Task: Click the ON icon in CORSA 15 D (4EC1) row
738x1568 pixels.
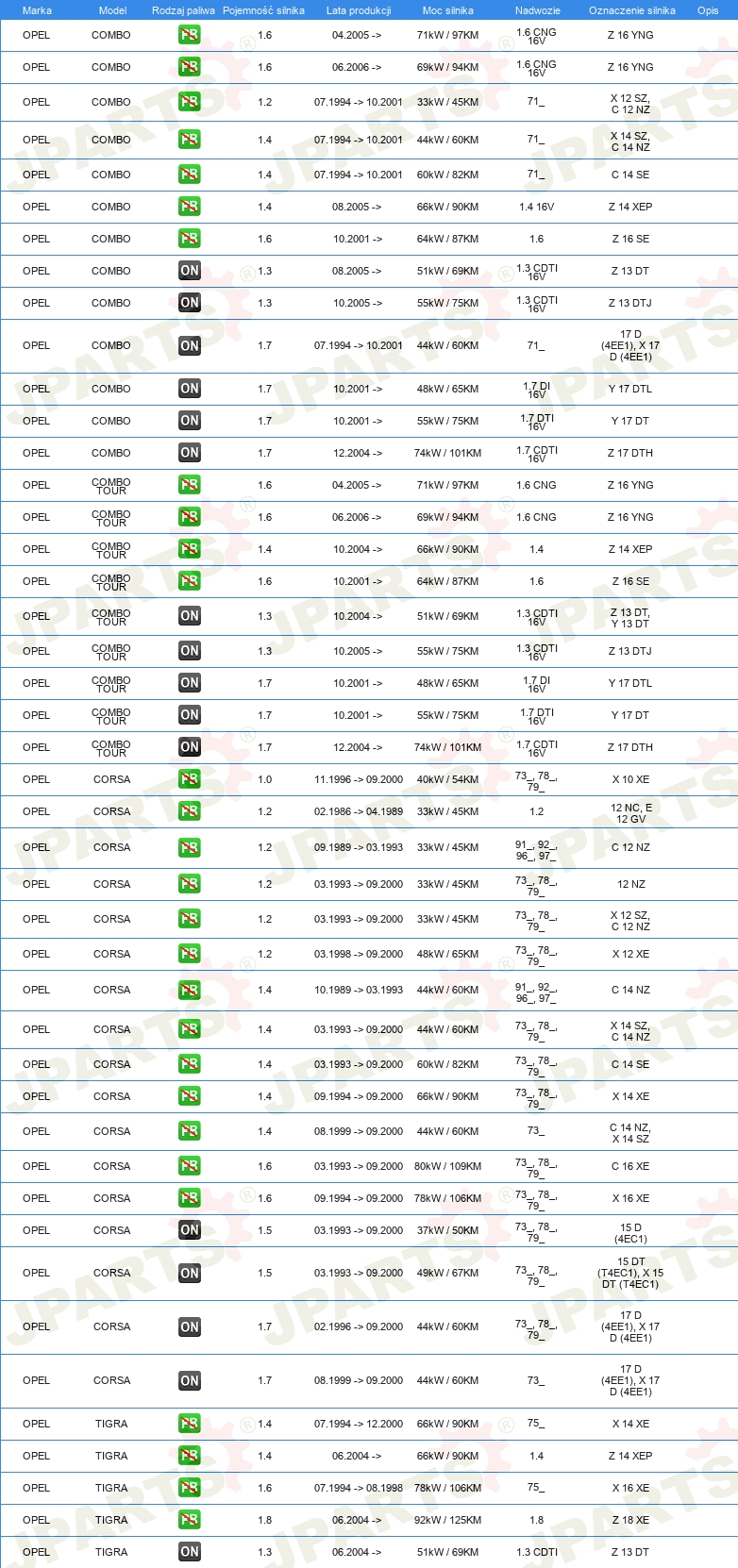Action: 190,1230
